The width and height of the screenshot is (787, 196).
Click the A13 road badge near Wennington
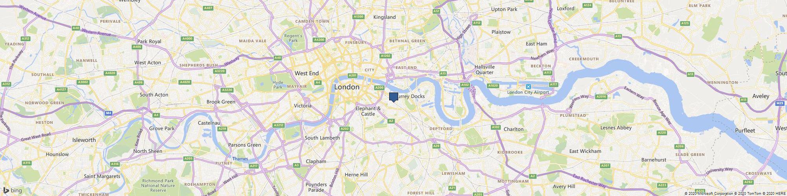point(690,74)
